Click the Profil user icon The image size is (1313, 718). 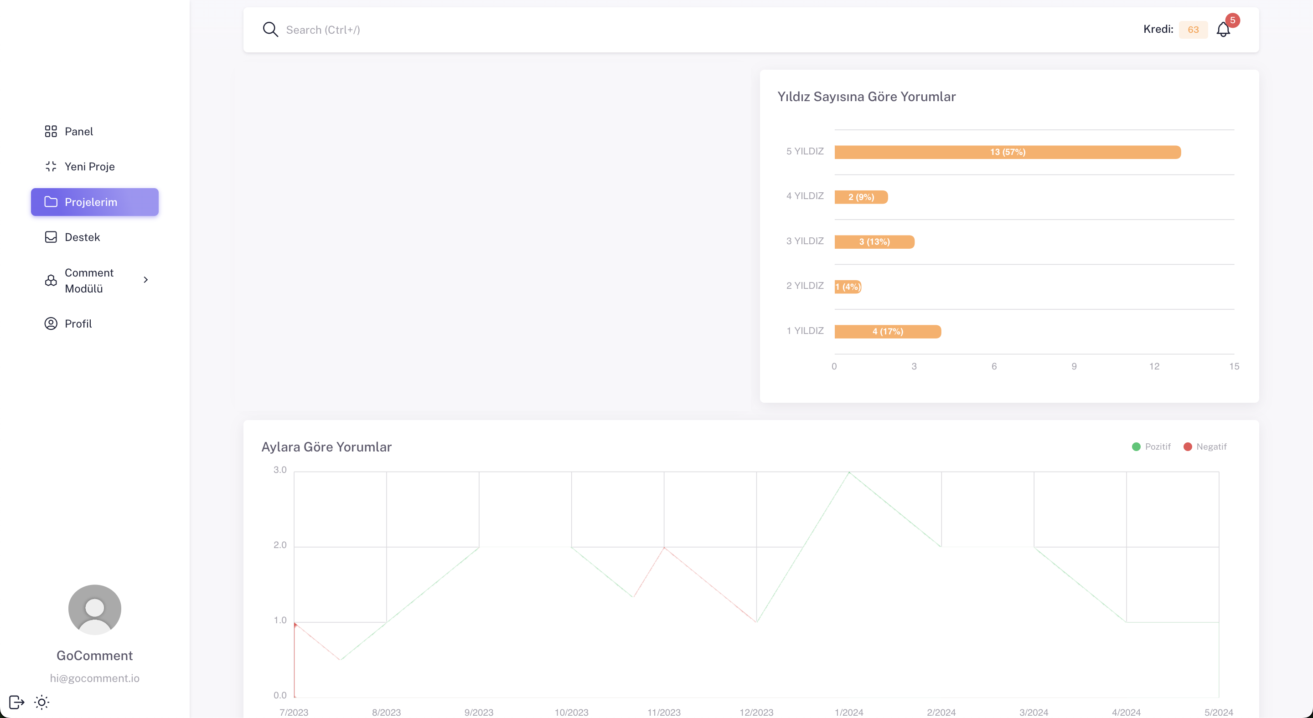click(51, 324)
